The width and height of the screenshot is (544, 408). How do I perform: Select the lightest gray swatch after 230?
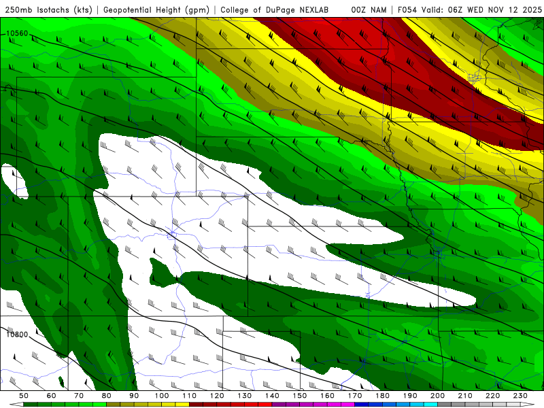pos(513,405)
